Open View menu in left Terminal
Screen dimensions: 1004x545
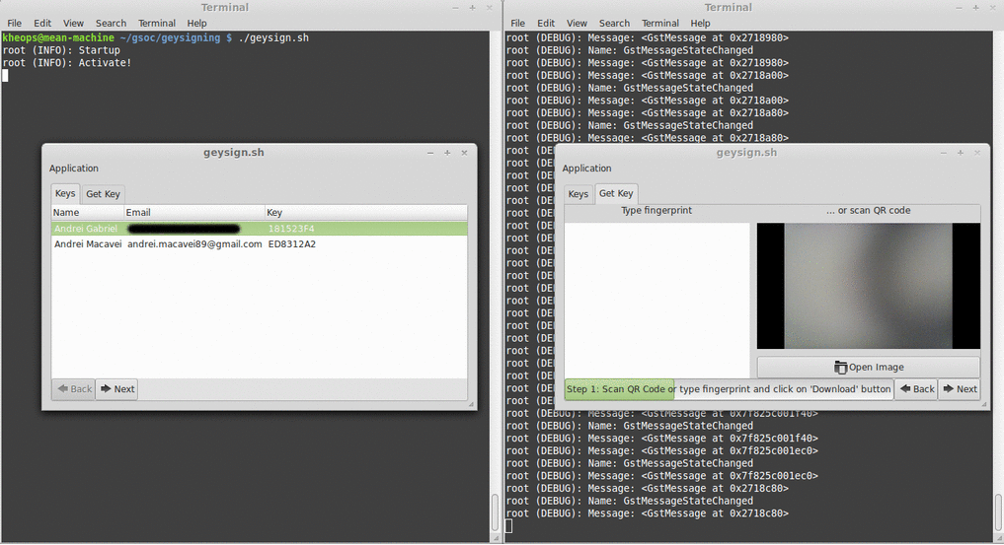(73, 23)
